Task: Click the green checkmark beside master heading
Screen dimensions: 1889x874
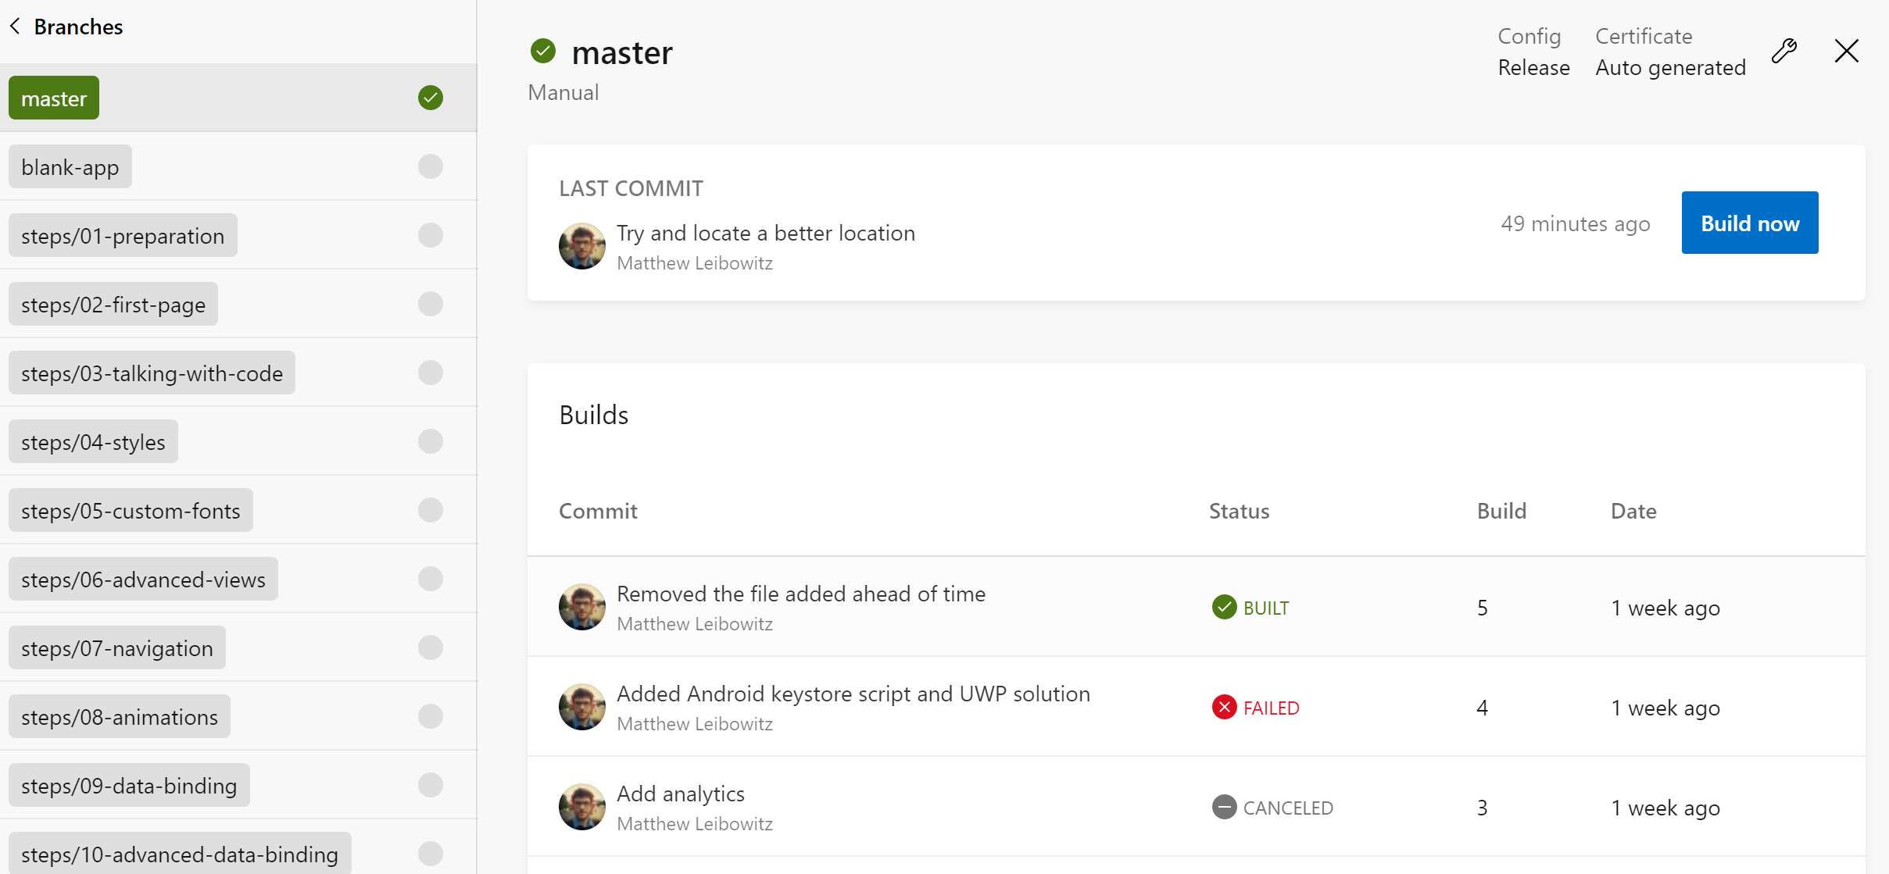Action: coord(542,50)
